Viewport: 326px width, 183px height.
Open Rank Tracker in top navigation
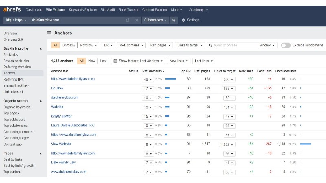pos(128,10)
